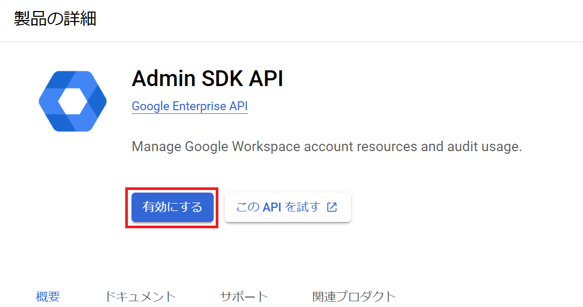Click the horizontal divider under 製品の詳細
The width and height of the screenshot is (583, 307).
(291, 41)
